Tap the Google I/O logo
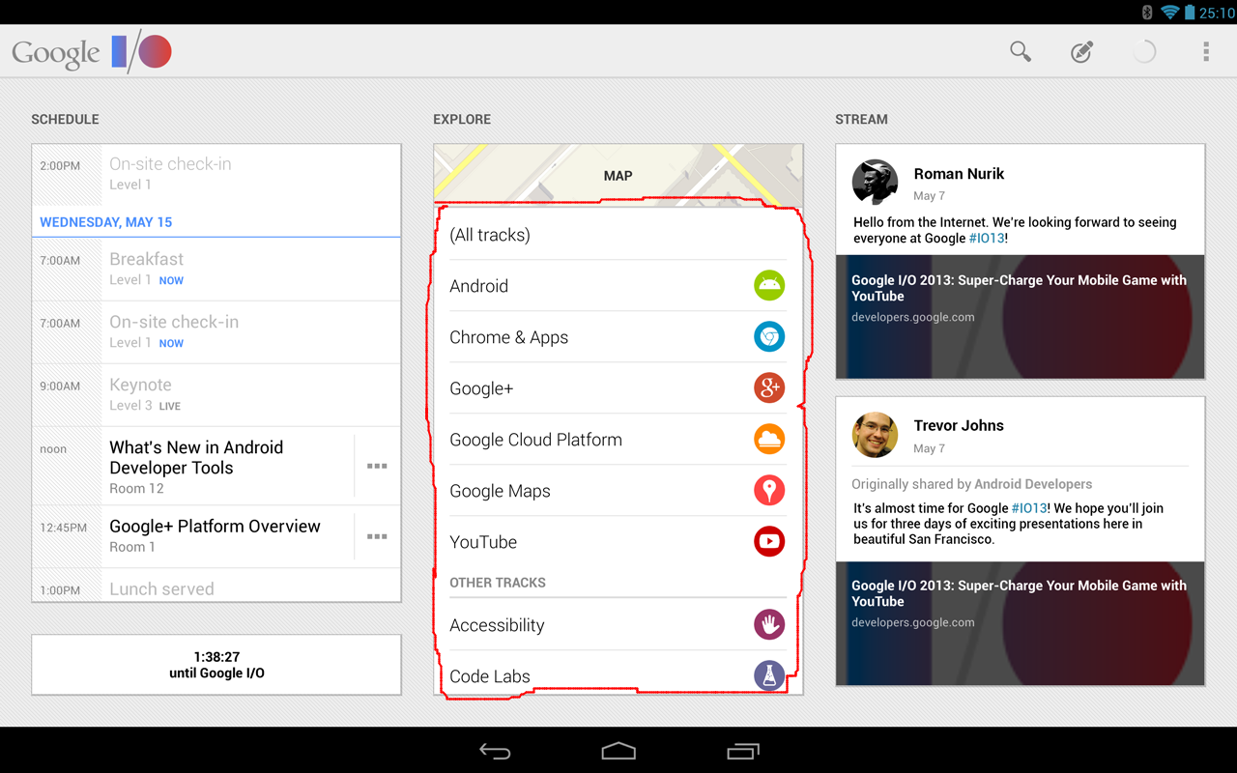This screenshot has height=773, width=1237. coord(92,51)
